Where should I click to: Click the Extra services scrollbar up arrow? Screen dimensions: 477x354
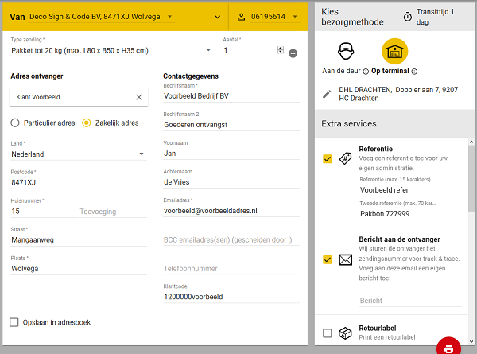tap(471, 142)
